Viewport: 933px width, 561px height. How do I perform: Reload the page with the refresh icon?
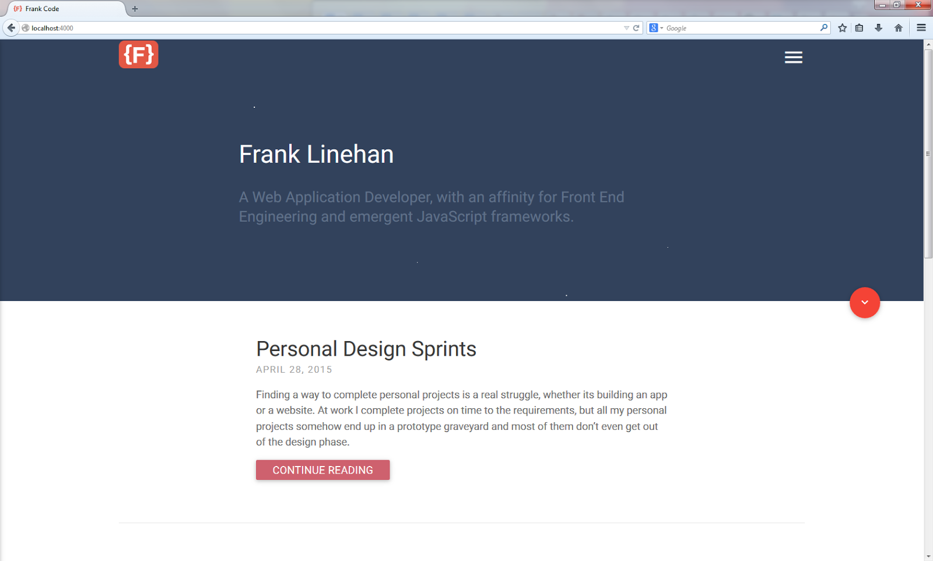(636, 28)
